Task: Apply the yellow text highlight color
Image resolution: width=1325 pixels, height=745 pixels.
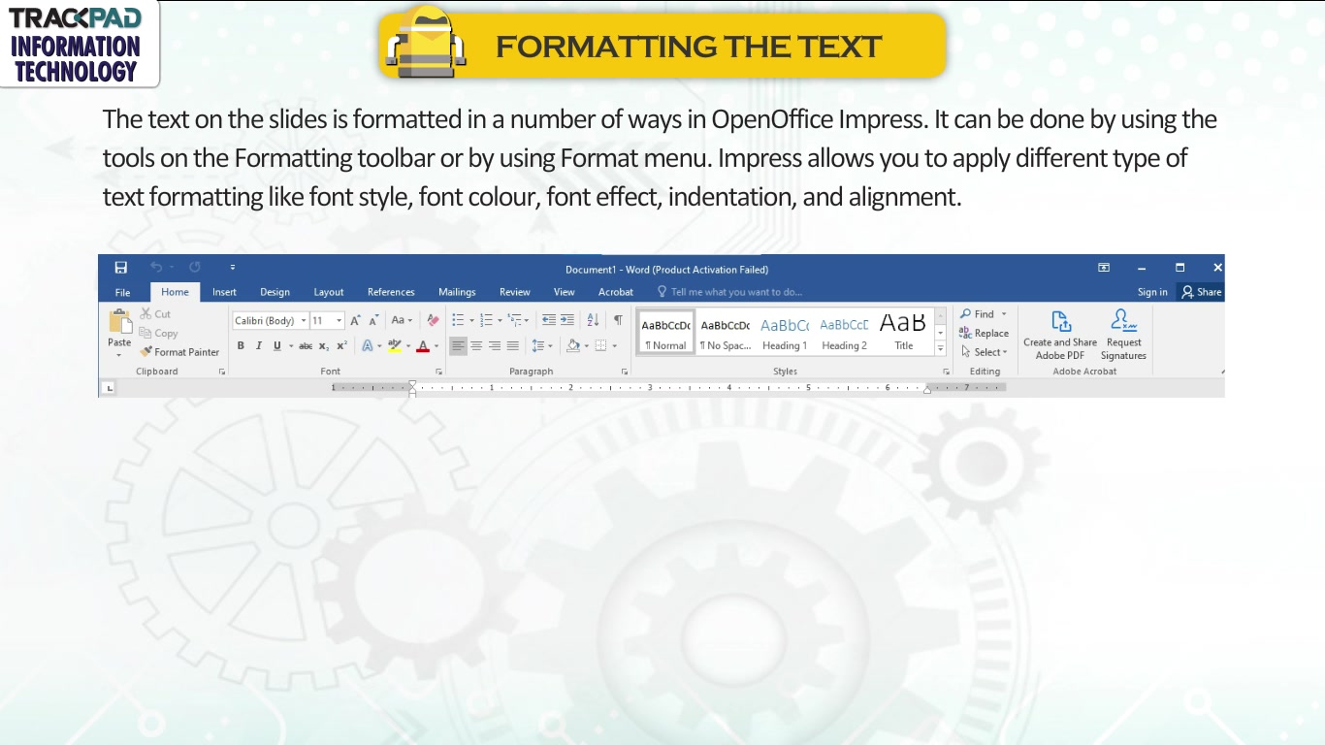Action: (x=394, y=346)
